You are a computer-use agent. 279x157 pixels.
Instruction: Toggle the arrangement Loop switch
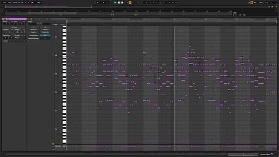(x=160, y=3)
